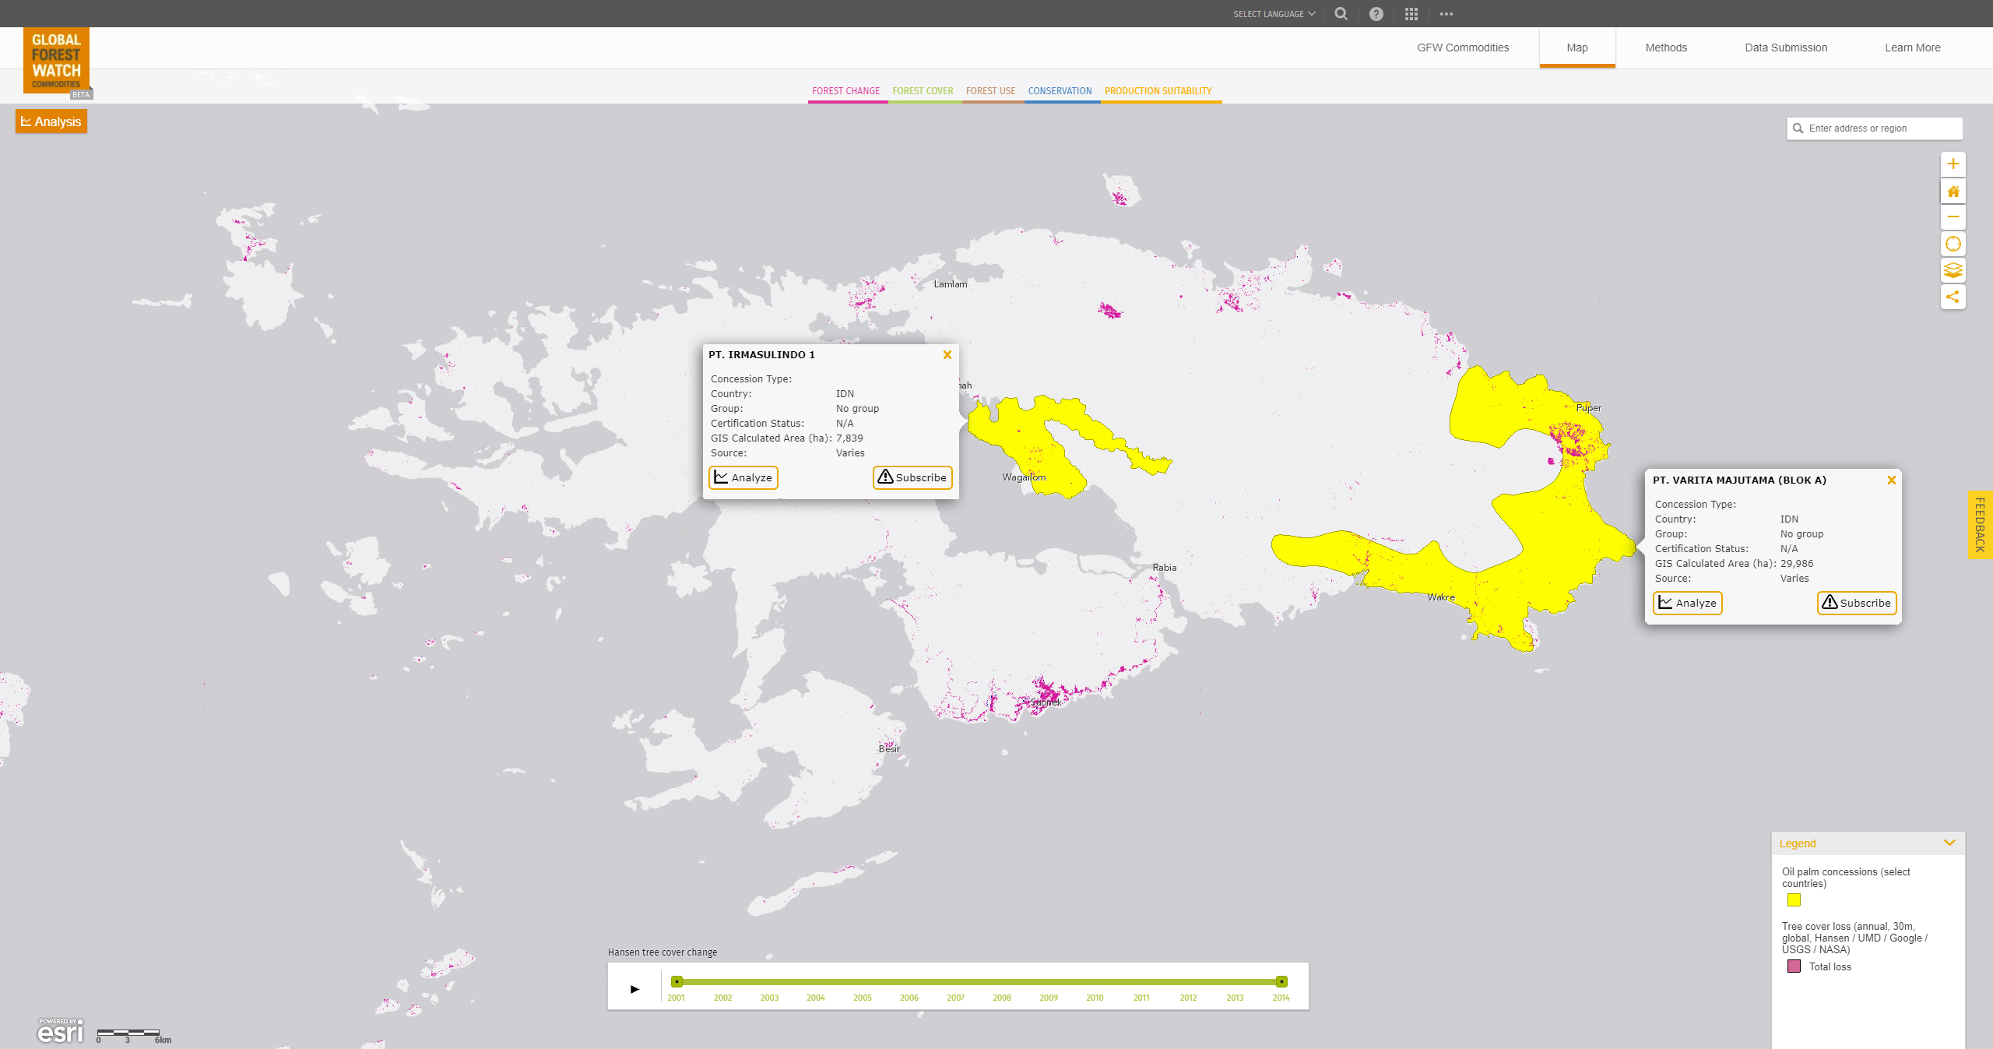Screen dimensions: 1993x1049
Task: Open the apps grid icon
Action: pos(1411,14)
